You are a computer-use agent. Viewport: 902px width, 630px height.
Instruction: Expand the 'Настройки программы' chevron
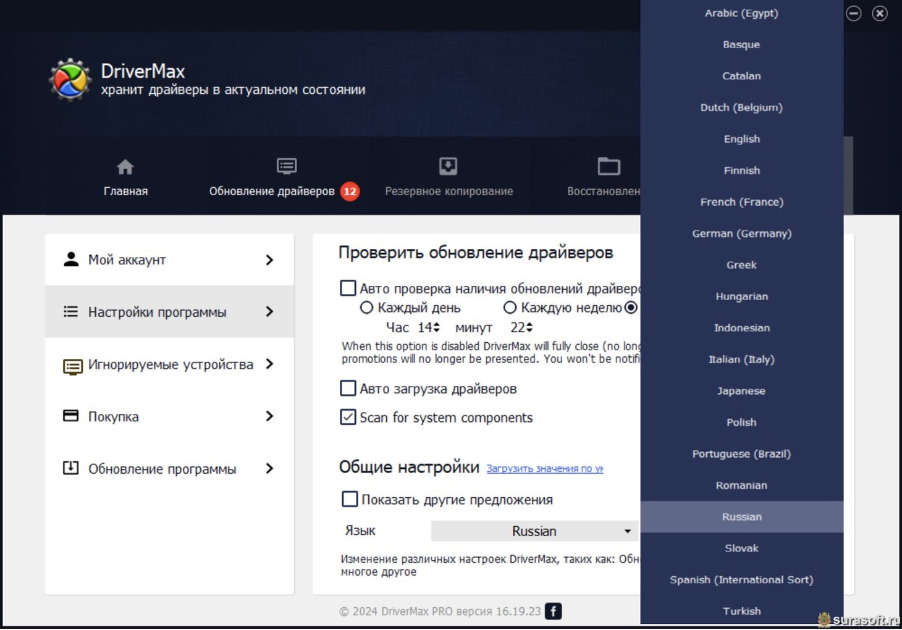tap(269, 312)
